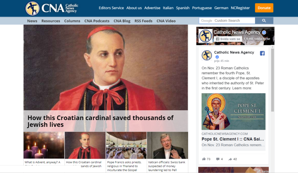Click the orange Donate button

pos(264,8)
